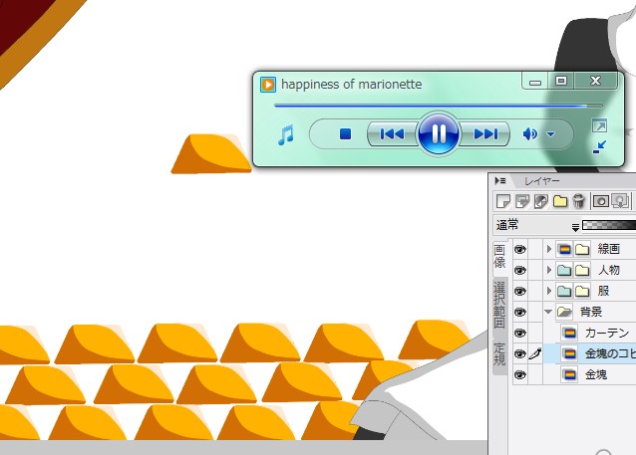Skip to next track in media player
The height and width of the screenshot is (455, 636).
click(485, 133)
